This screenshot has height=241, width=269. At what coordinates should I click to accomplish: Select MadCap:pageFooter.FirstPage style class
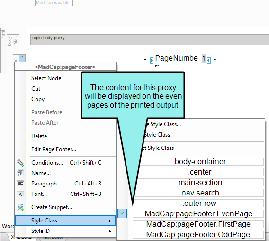[x=198, y=224]
